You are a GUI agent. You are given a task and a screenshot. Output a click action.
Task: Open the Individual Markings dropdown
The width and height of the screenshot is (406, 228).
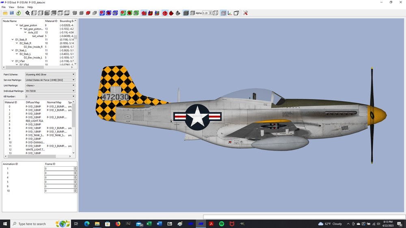[50, 91]
